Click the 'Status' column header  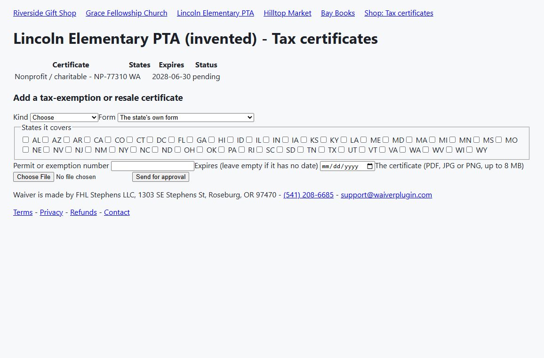pos(206,65)
